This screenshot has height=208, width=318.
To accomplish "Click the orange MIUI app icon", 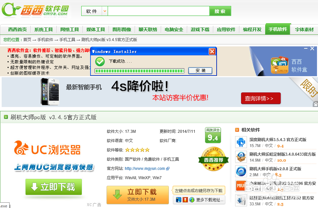I will point(241,185).
